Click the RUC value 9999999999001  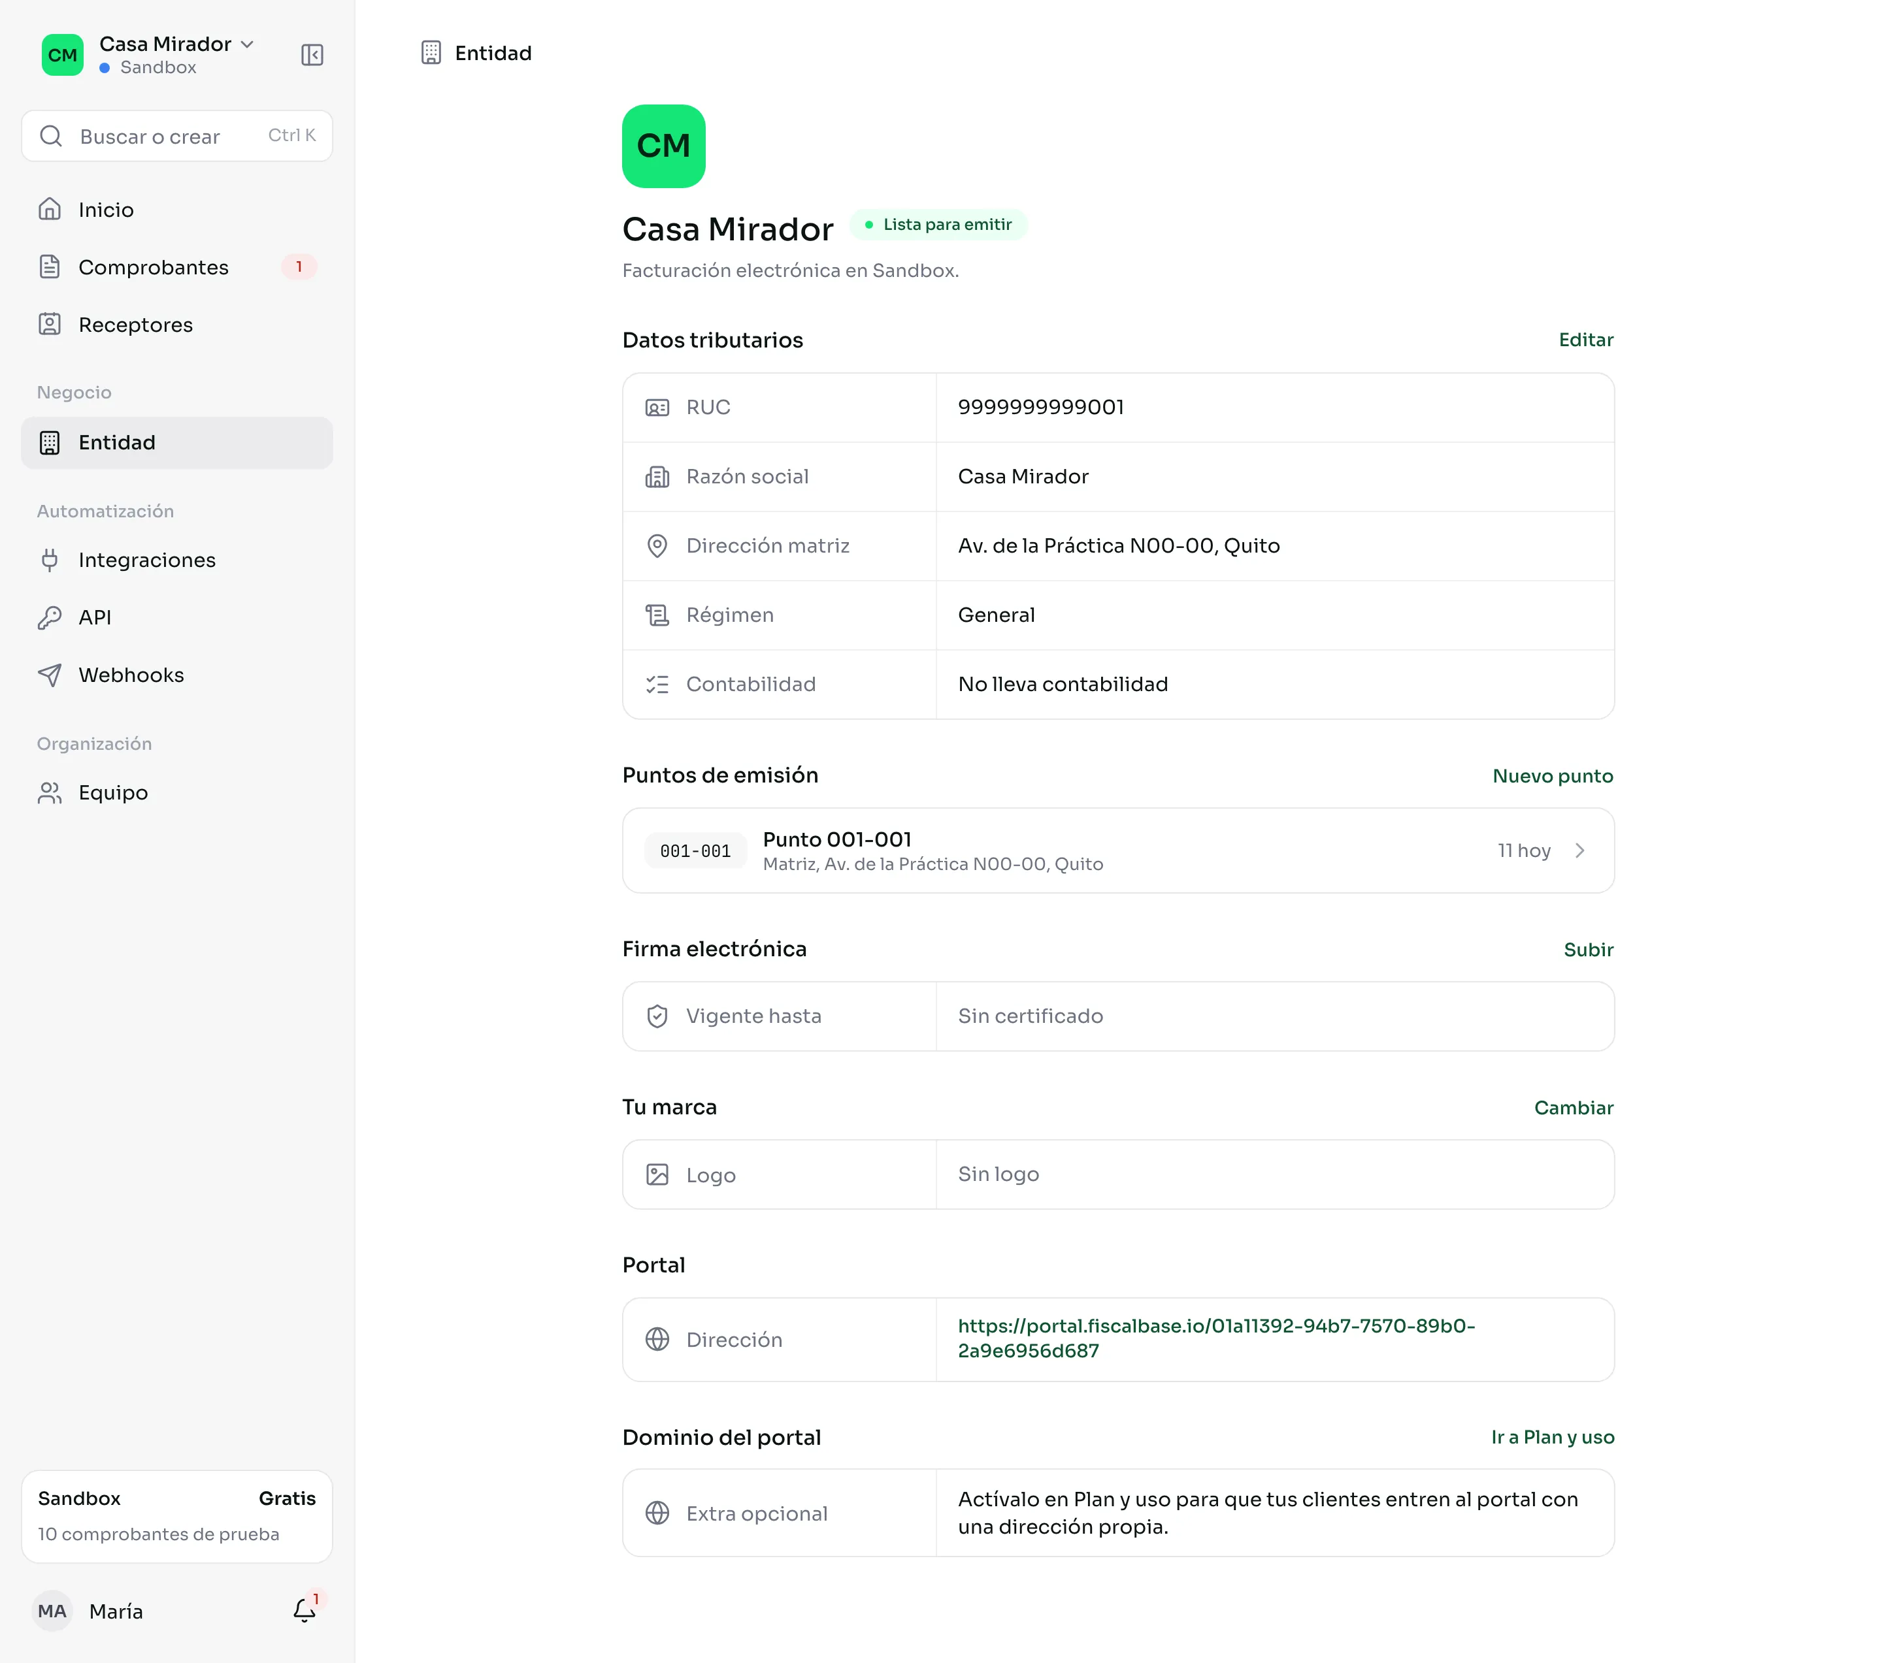[1040, 407]
